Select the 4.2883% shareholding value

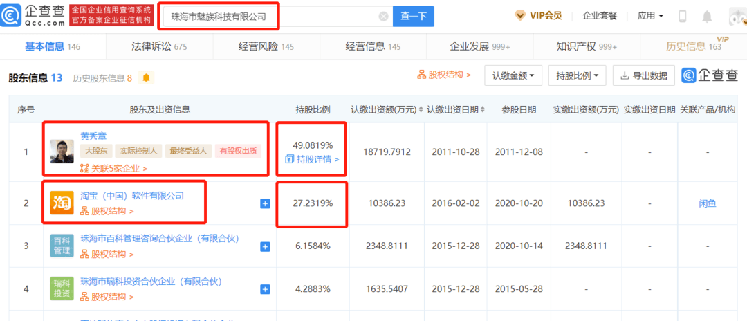click(x=313, y=289)
